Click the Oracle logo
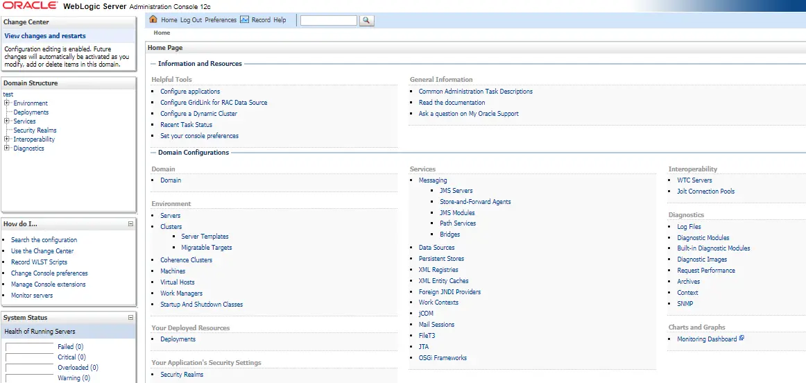The height and width of the screenshot is (383, 806). (30, 6)
